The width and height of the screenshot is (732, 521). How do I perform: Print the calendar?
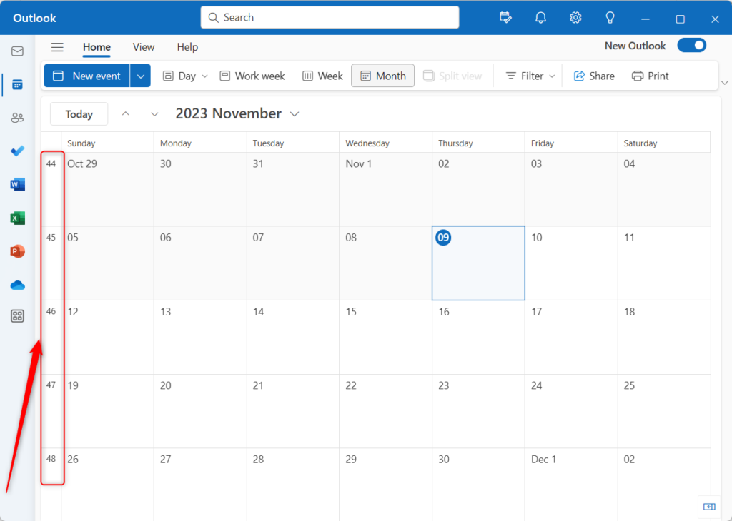[x=650, y=75]
